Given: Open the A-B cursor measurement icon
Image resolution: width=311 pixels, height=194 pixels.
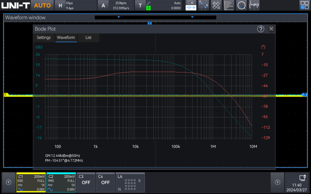Looking at the screenshot, I should pos(203,5).
